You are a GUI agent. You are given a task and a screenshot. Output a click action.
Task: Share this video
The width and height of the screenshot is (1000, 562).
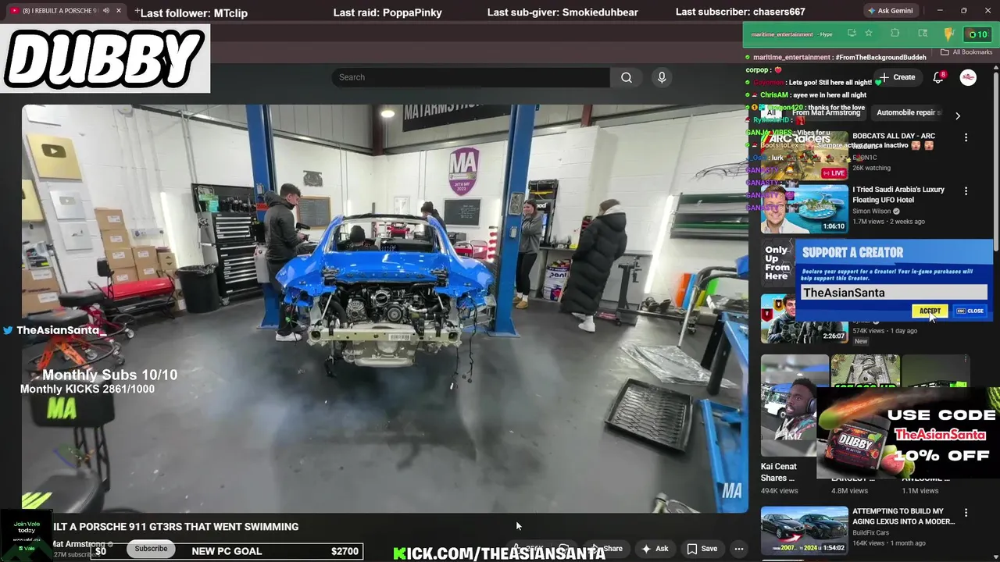[x=605, y=549]
